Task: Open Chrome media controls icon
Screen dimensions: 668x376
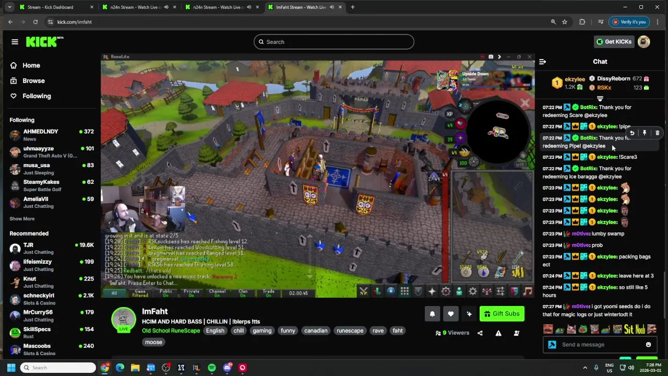Action: click(x=601, y=22)
